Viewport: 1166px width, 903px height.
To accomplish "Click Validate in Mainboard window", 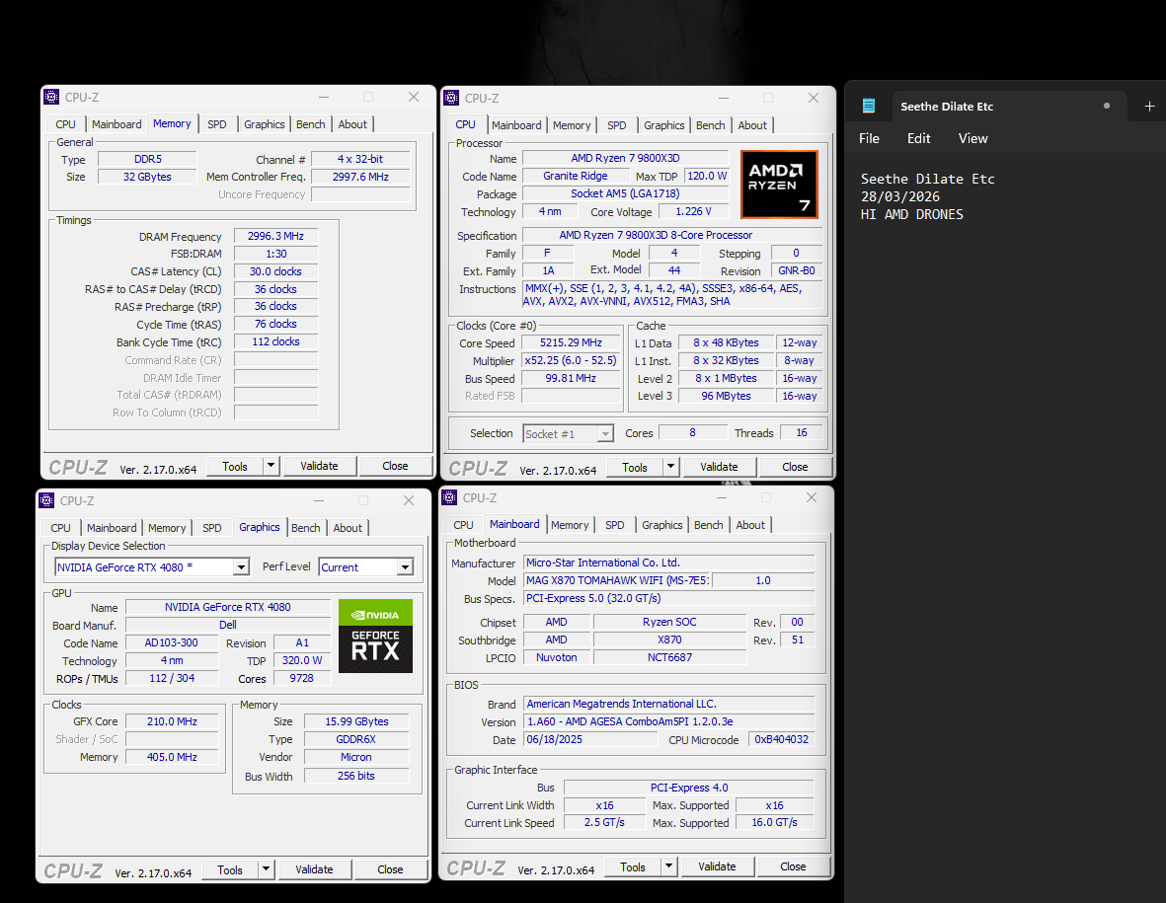I will [717, 866].
